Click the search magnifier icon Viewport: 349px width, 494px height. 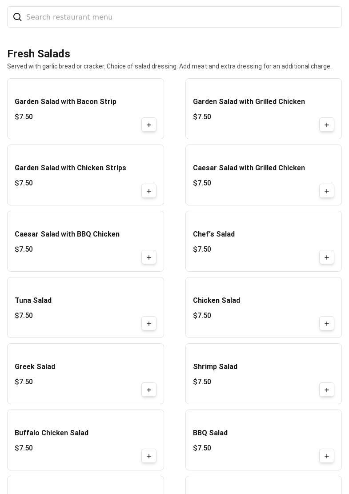pos(17,17)
